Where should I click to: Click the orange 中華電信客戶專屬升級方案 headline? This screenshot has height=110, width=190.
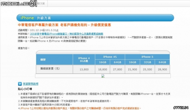click(64, 25)
